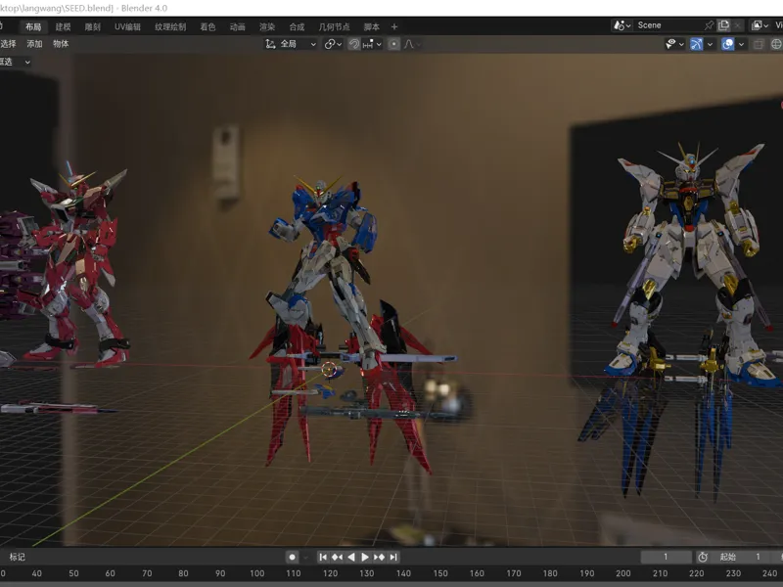Viewport: 783px width, 587px height.
Task: Click the 起始 start frame field
Action: coord(743,557)
